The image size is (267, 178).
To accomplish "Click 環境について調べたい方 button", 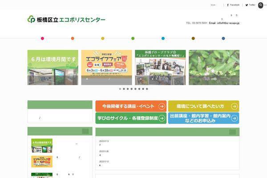I will coord(204,106).
